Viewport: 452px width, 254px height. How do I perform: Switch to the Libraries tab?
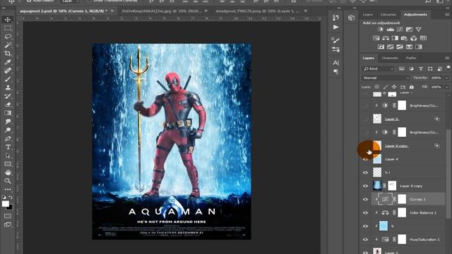388,14
